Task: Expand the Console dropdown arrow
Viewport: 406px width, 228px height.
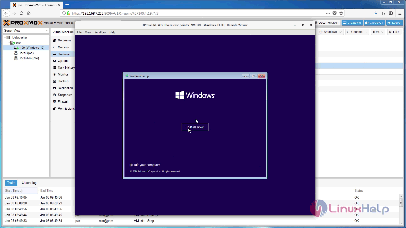Action: click(366, 32)
